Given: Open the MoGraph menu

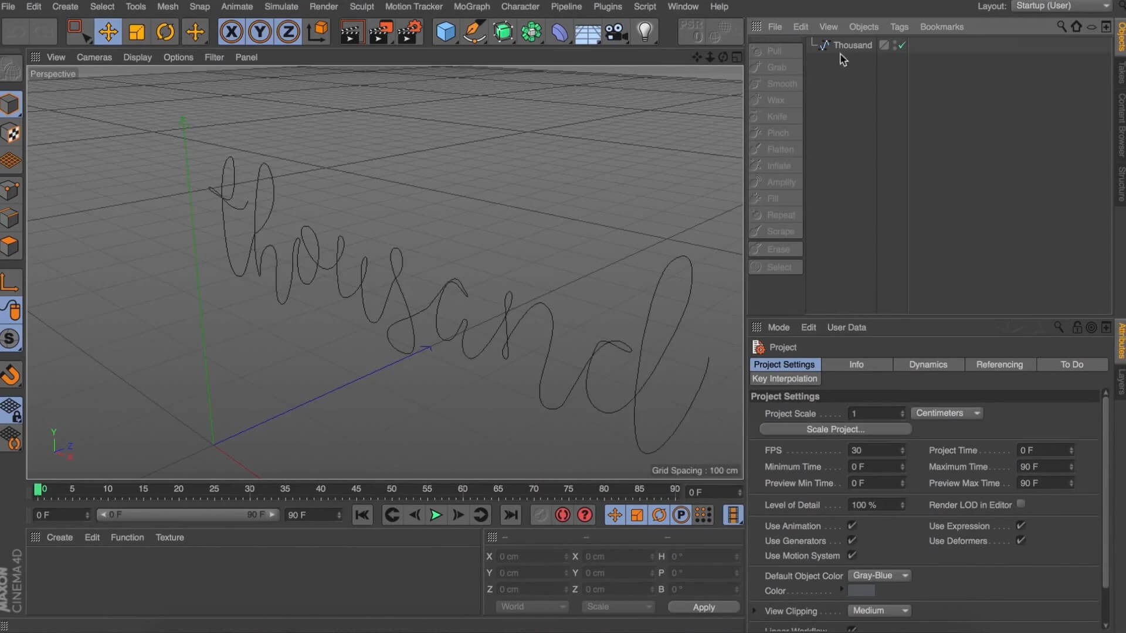Looking at the screenshot, I should pos(472,6).
